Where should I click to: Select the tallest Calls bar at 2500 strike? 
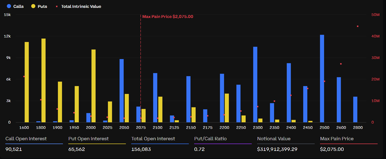click(x=322, y=79)
